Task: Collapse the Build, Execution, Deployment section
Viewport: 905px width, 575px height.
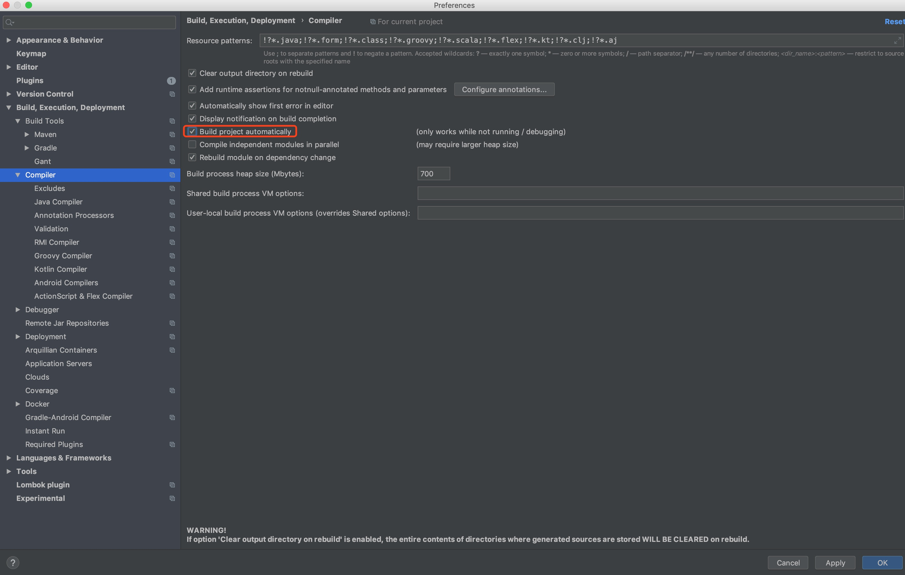Action: pos(9,107)
